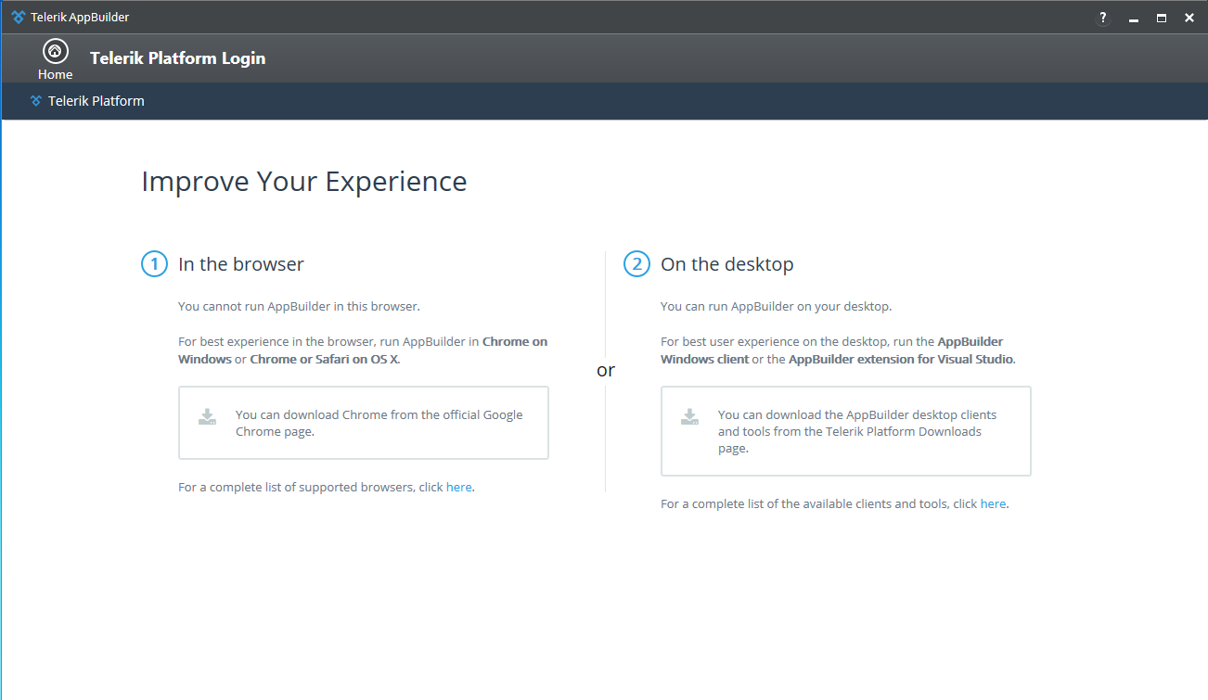Open help via the question mark icon
Screen dimensions: 1208x700
click(x=1103, y=18)
